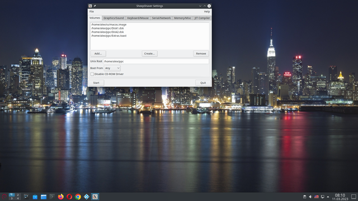Select the SheepShaver X11 taskbar entry
The height and width of the screenshot is (201, 358).
tap(95, 197)
